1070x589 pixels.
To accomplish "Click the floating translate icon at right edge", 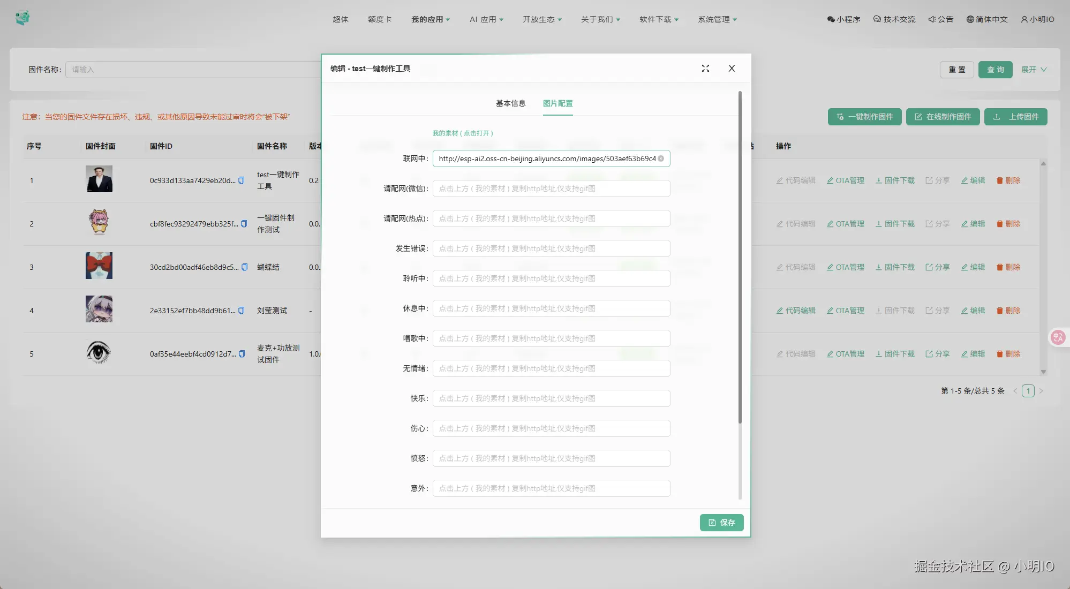I will tap(1058, 337).
